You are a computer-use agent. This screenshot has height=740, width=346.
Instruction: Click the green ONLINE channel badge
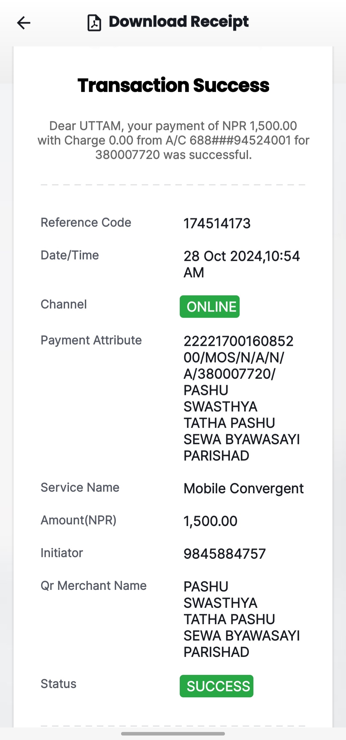pos(210,307)
